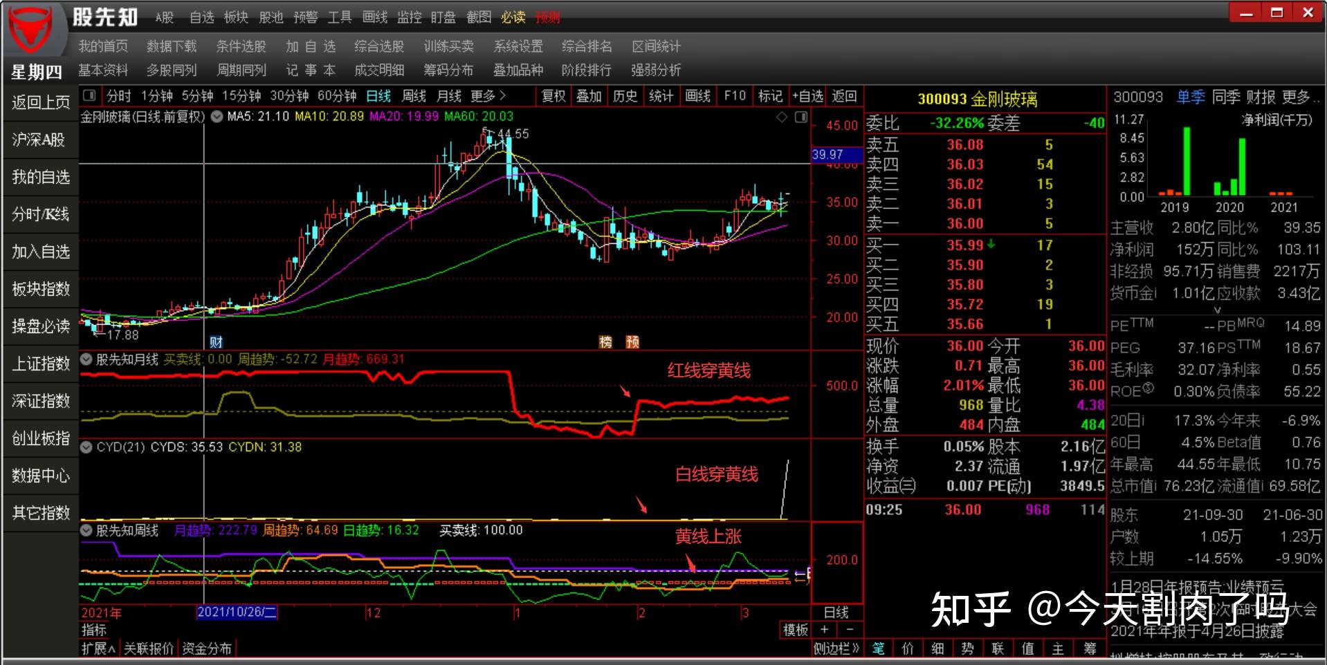Click 创业板指 in the sidebar
The image size is (1327, 665).
(41, 438)
